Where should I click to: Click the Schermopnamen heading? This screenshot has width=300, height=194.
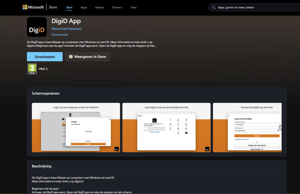[46, 94]
